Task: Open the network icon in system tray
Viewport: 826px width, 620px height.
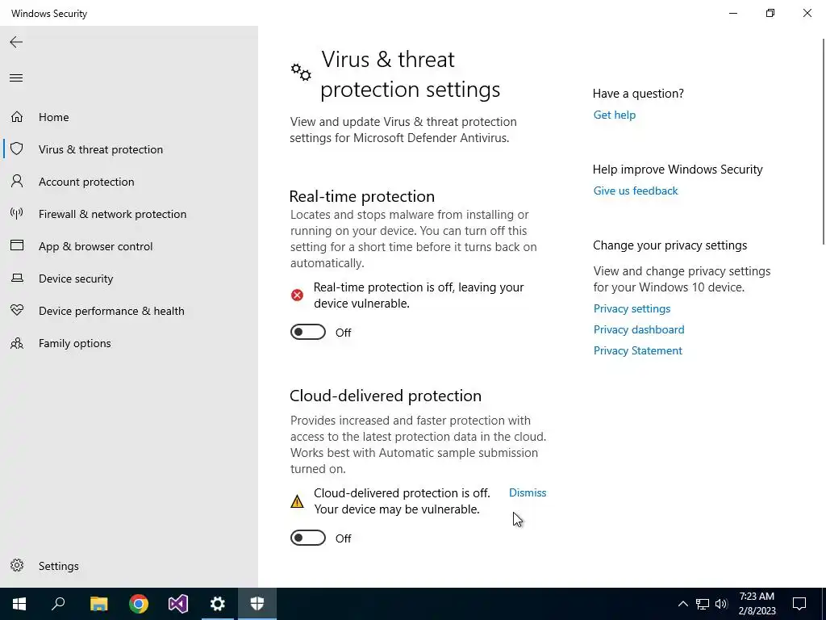Action: [x=703, y=604]
